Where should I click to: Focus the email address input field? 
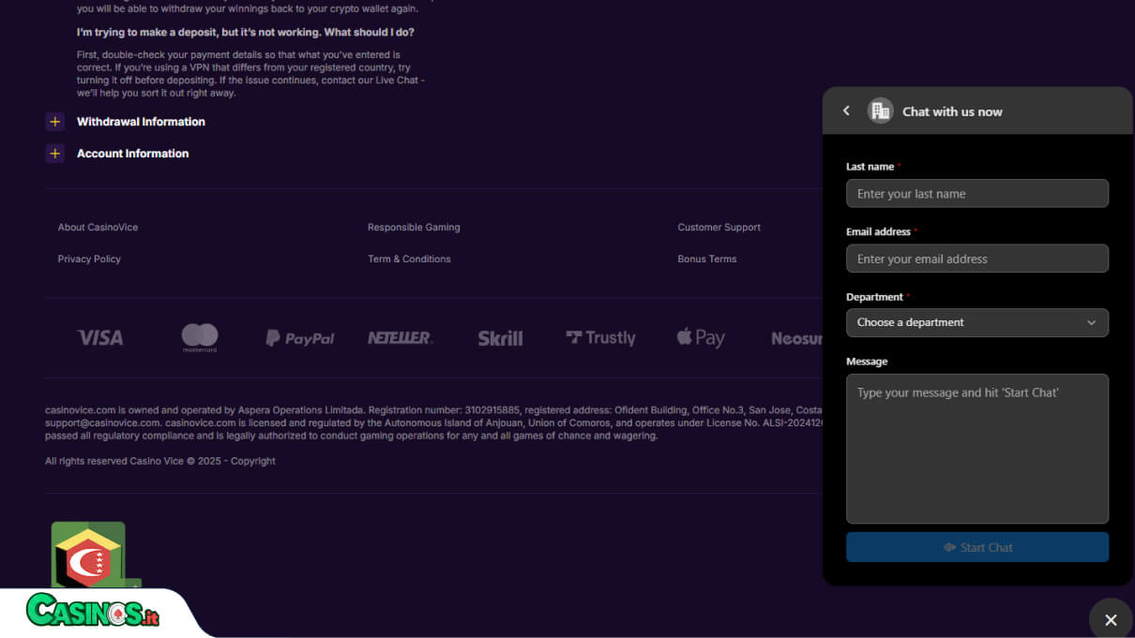coord(977,259)
